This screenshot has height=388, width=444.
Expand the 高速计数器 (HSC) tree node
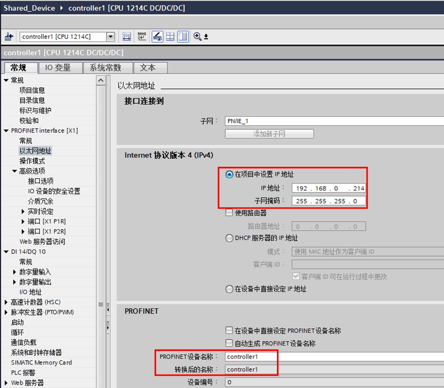6,302
